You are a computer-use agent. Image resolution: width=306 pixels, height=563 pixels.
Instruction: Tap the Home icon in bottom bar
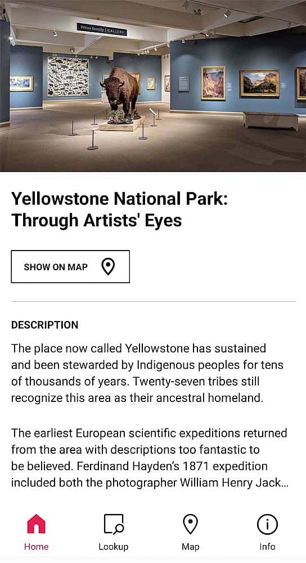coord(36,524)
